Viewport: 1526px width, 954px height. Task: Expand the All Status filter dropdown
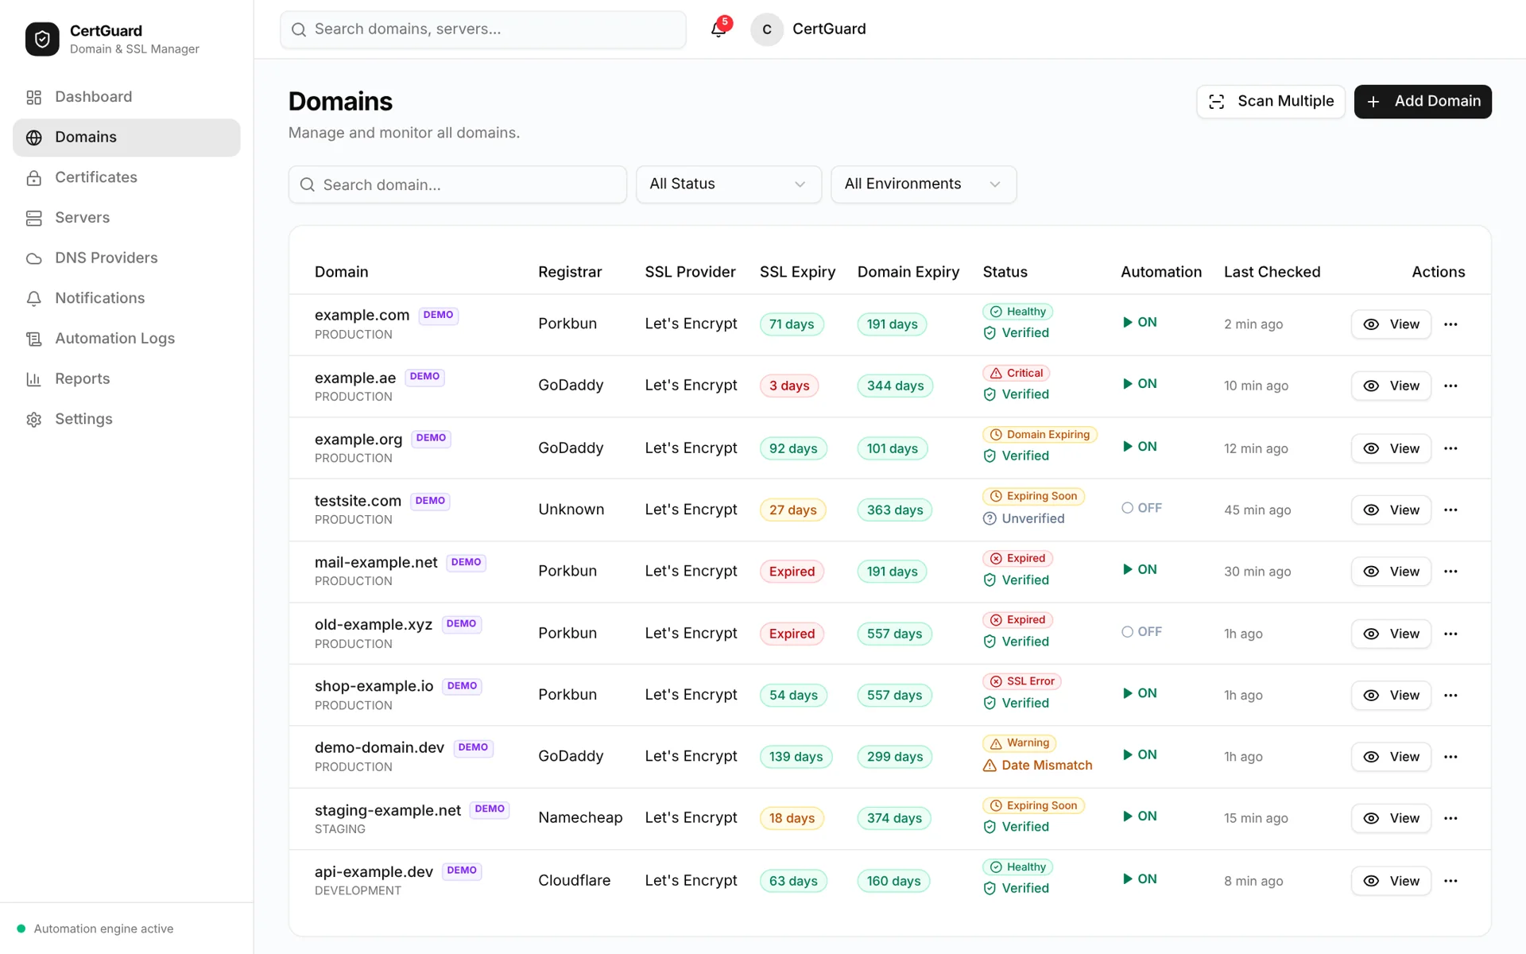tap(728, 184)
